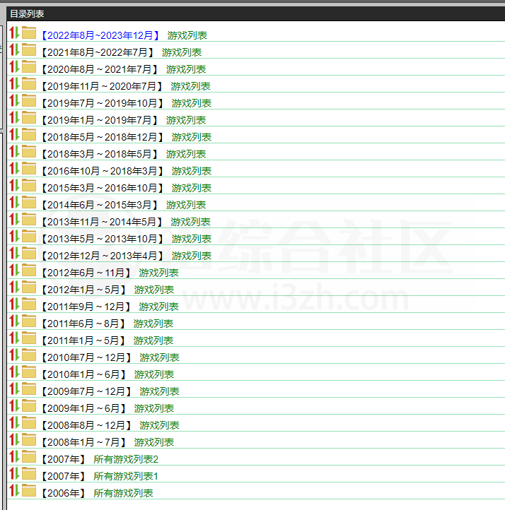Click sort arrows icon beside 2008年8月~12月

14,422
